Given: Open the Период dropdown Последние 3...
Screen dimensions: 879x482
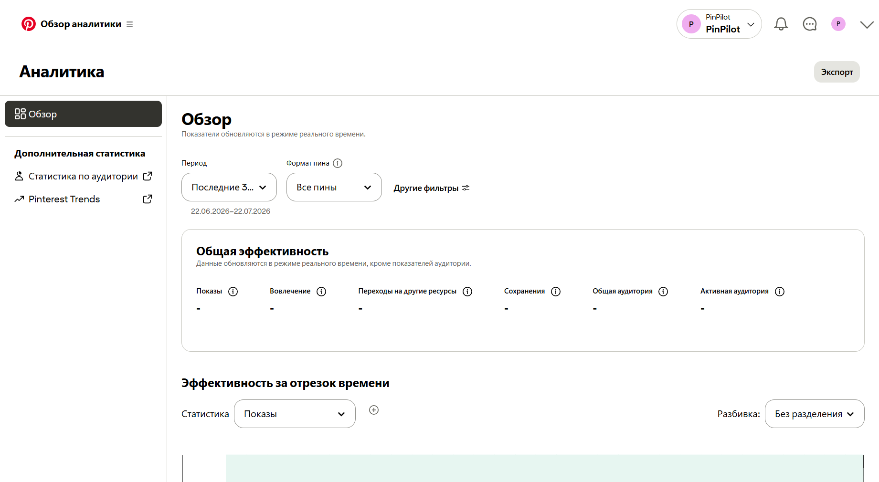Looking at the screenshot, I should coord(229,187).
